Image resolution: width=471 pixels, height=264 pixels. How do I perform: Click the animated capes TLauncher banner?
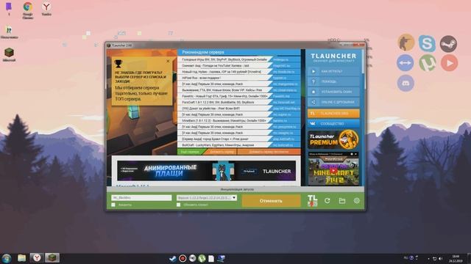point(206,171)
